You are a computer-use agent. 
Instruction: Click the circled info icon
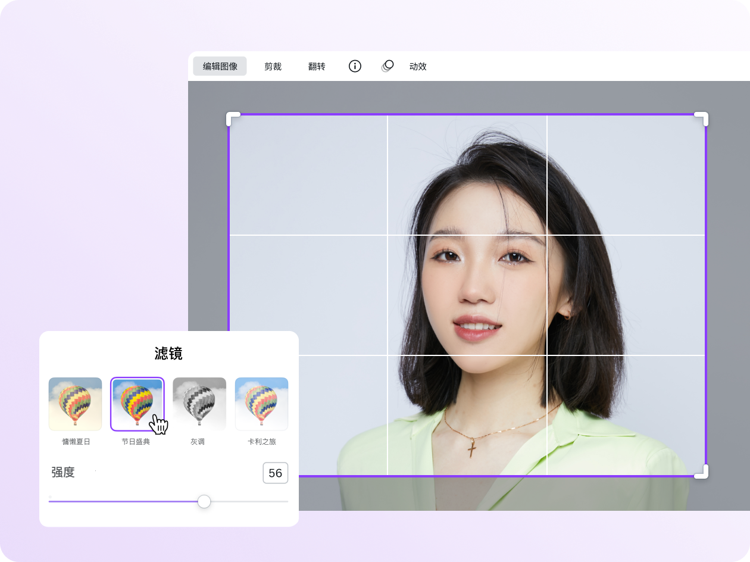(x=355, y=66)
